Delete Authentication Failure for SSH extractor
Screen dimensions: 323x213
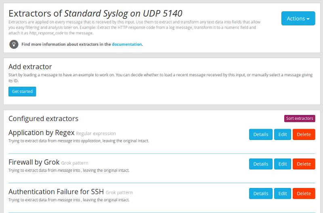[x=304, y=194]
